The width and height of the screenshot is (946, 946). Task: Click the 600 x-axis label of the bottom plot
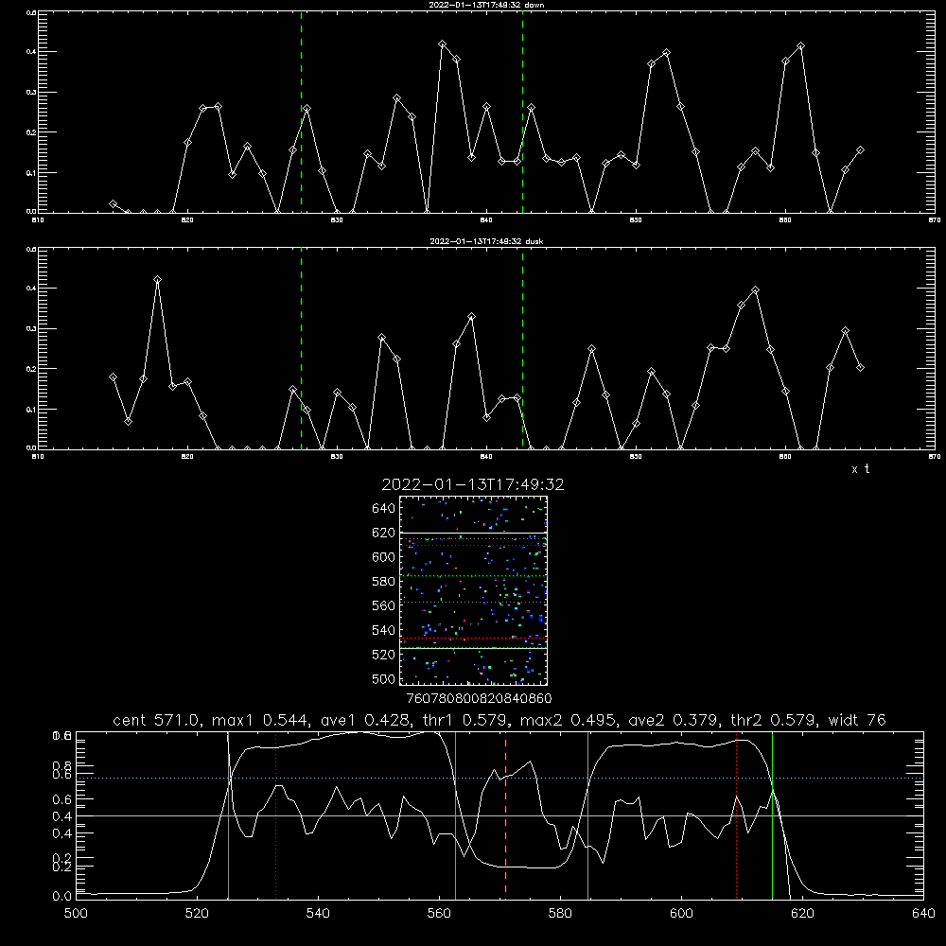coord(681,914)
